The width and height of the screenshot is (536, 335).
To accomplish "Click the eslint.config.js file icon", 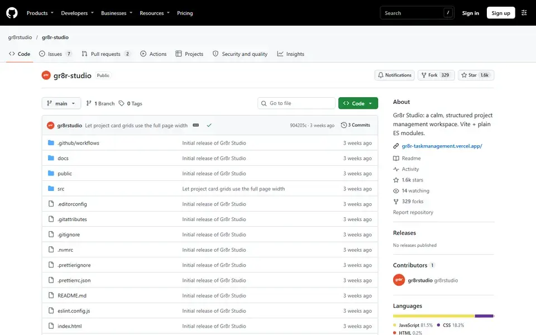I will click(51, 310).
